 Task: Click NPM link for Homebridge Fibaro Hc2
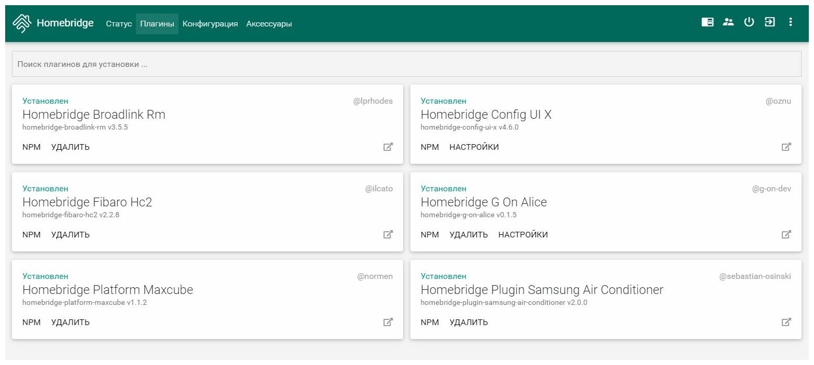[x=32, y=235]
